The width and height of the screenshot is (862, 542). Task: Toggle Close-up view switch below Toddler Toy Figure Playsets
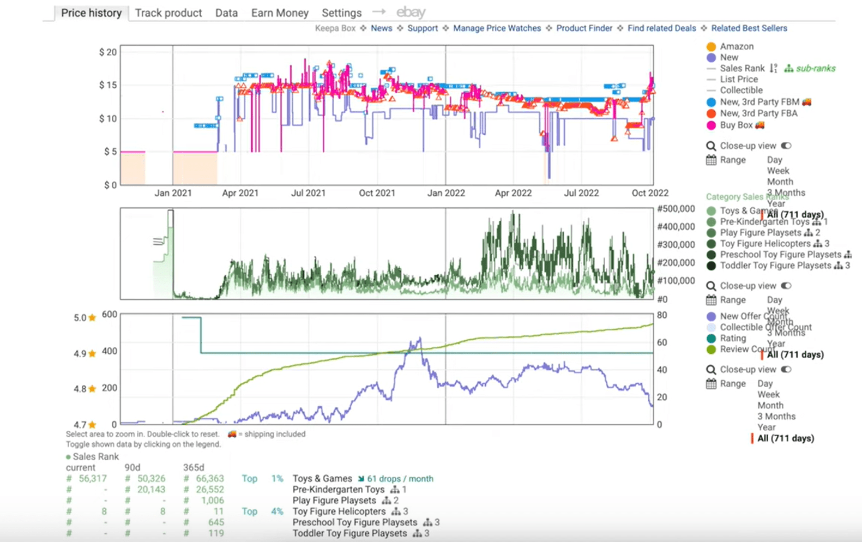click(x=786, y=286)
